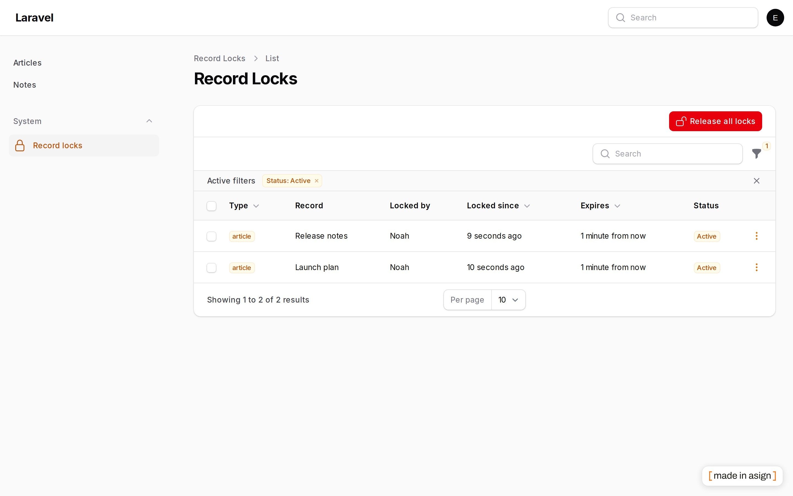Click the made in asign badge

(x=742, y=476)
